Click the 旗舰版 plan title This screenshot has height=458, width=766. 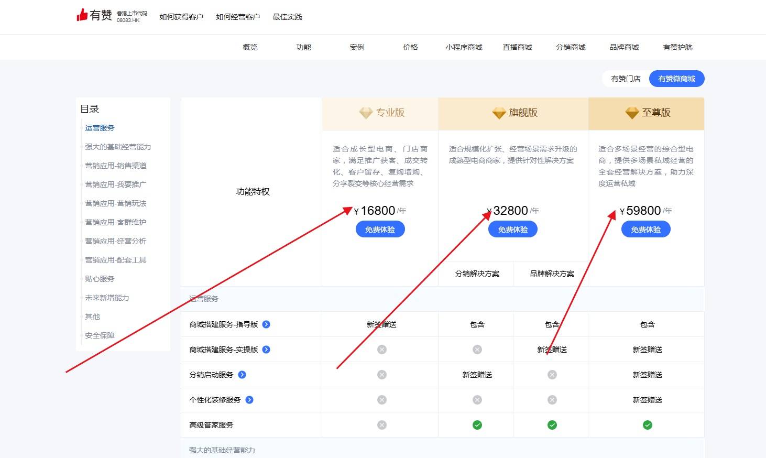[523, 113]
